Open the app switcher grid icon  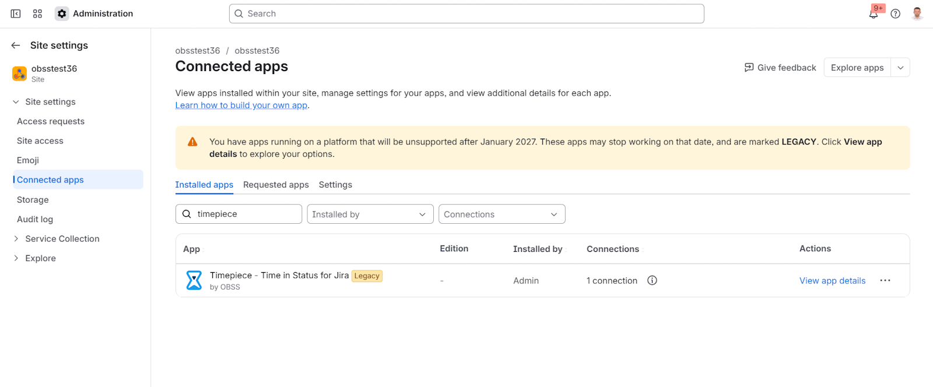[37, 13]
